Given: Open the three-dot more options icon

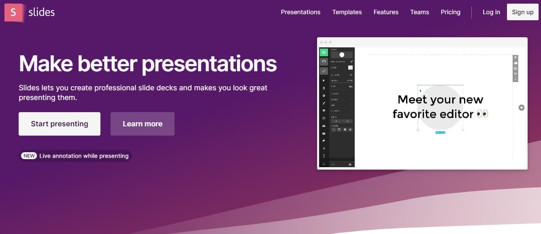Looking at the screenshot, I should click(324, 156).
